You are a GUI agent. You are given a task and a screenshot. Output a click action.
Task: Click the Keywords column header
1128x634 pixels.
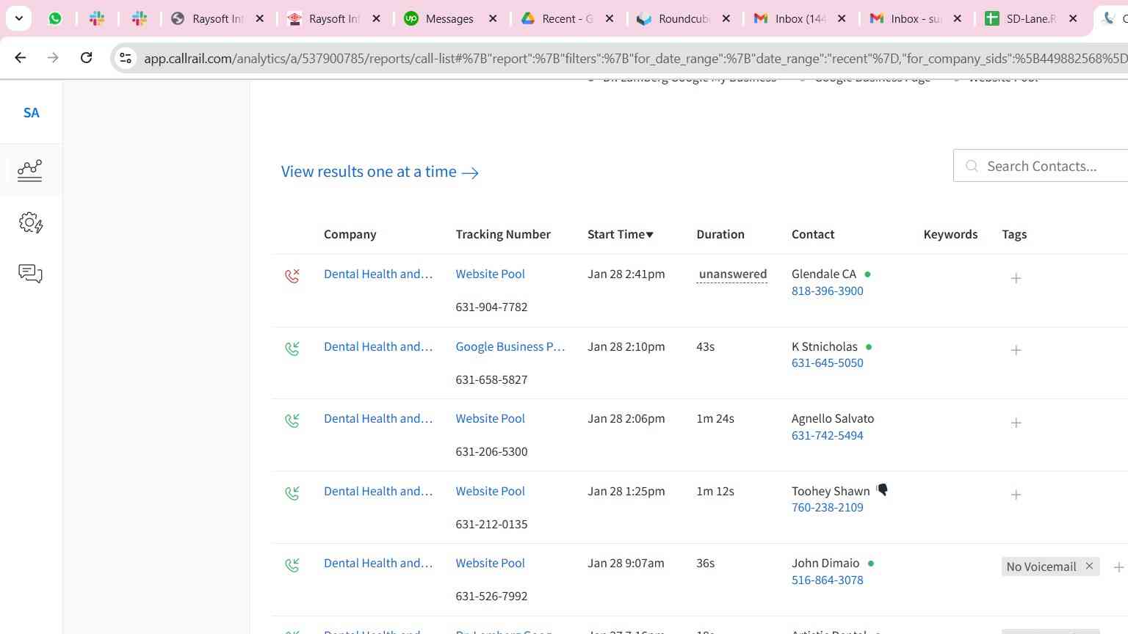950,234
